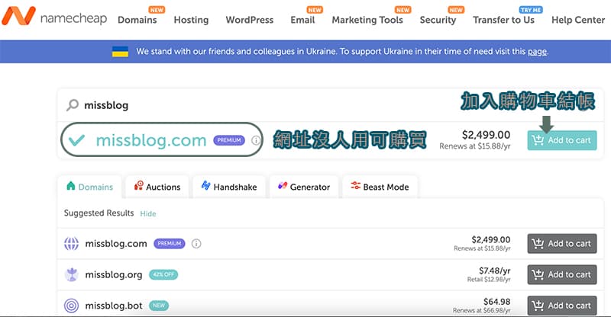Screen dimensions: 611x317
Task: Open the Email menu
Action: [302, 20]
